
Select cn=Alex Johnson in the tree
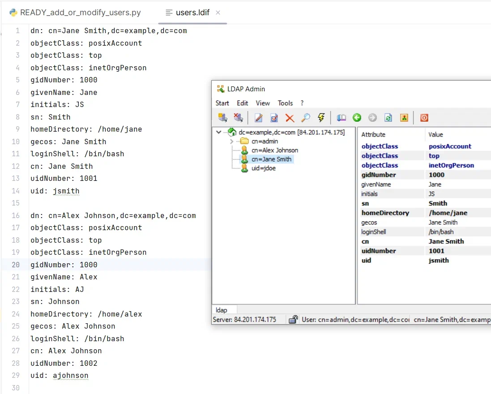pos(275,150)
